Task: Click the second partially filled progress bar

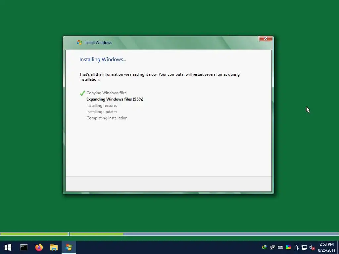Action: coord(204,234)
